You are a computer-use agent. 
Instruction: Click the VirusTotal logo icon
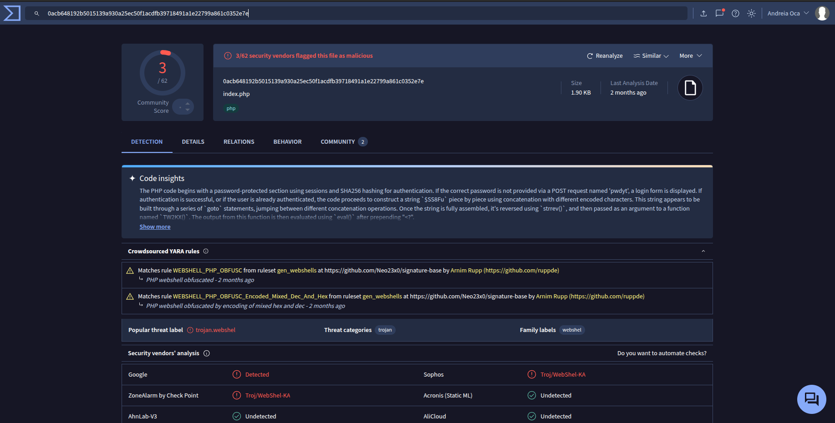(x=12, y=13)
